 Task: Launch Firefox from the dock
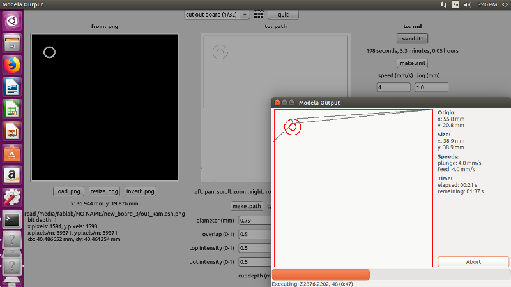[11, 65]
